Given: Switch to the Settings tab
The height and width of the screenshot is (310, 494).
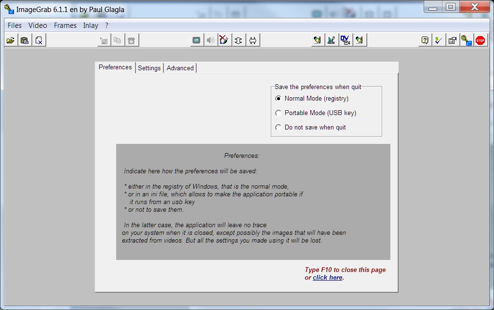Looking at the screenshot, I should click(x=149, y=68).
